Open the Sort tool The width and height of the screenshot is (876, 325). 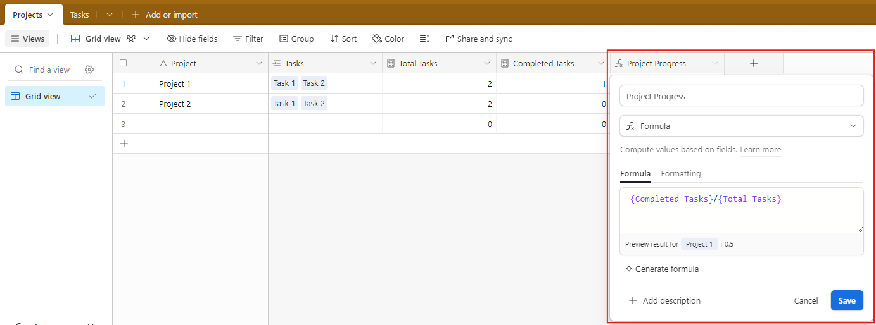[x=343, y=39]
